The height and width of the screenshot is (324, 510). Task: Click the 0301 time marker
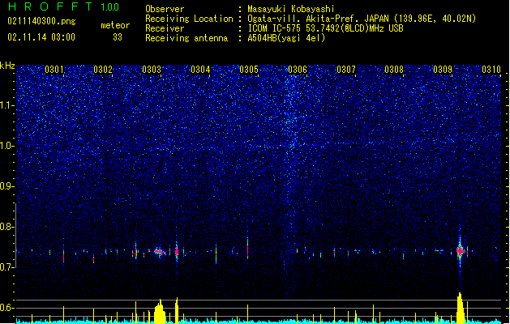click(x=54, y=70)
